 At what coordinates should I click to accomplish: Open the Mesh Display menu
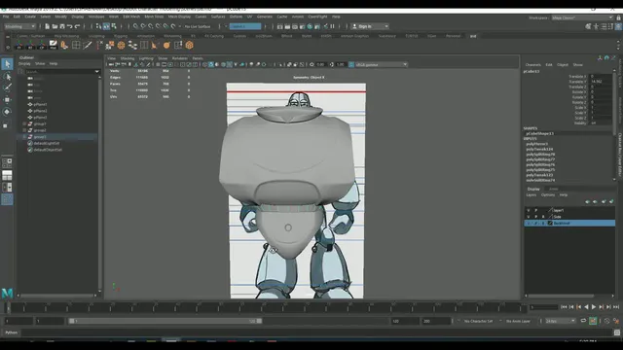179,17
